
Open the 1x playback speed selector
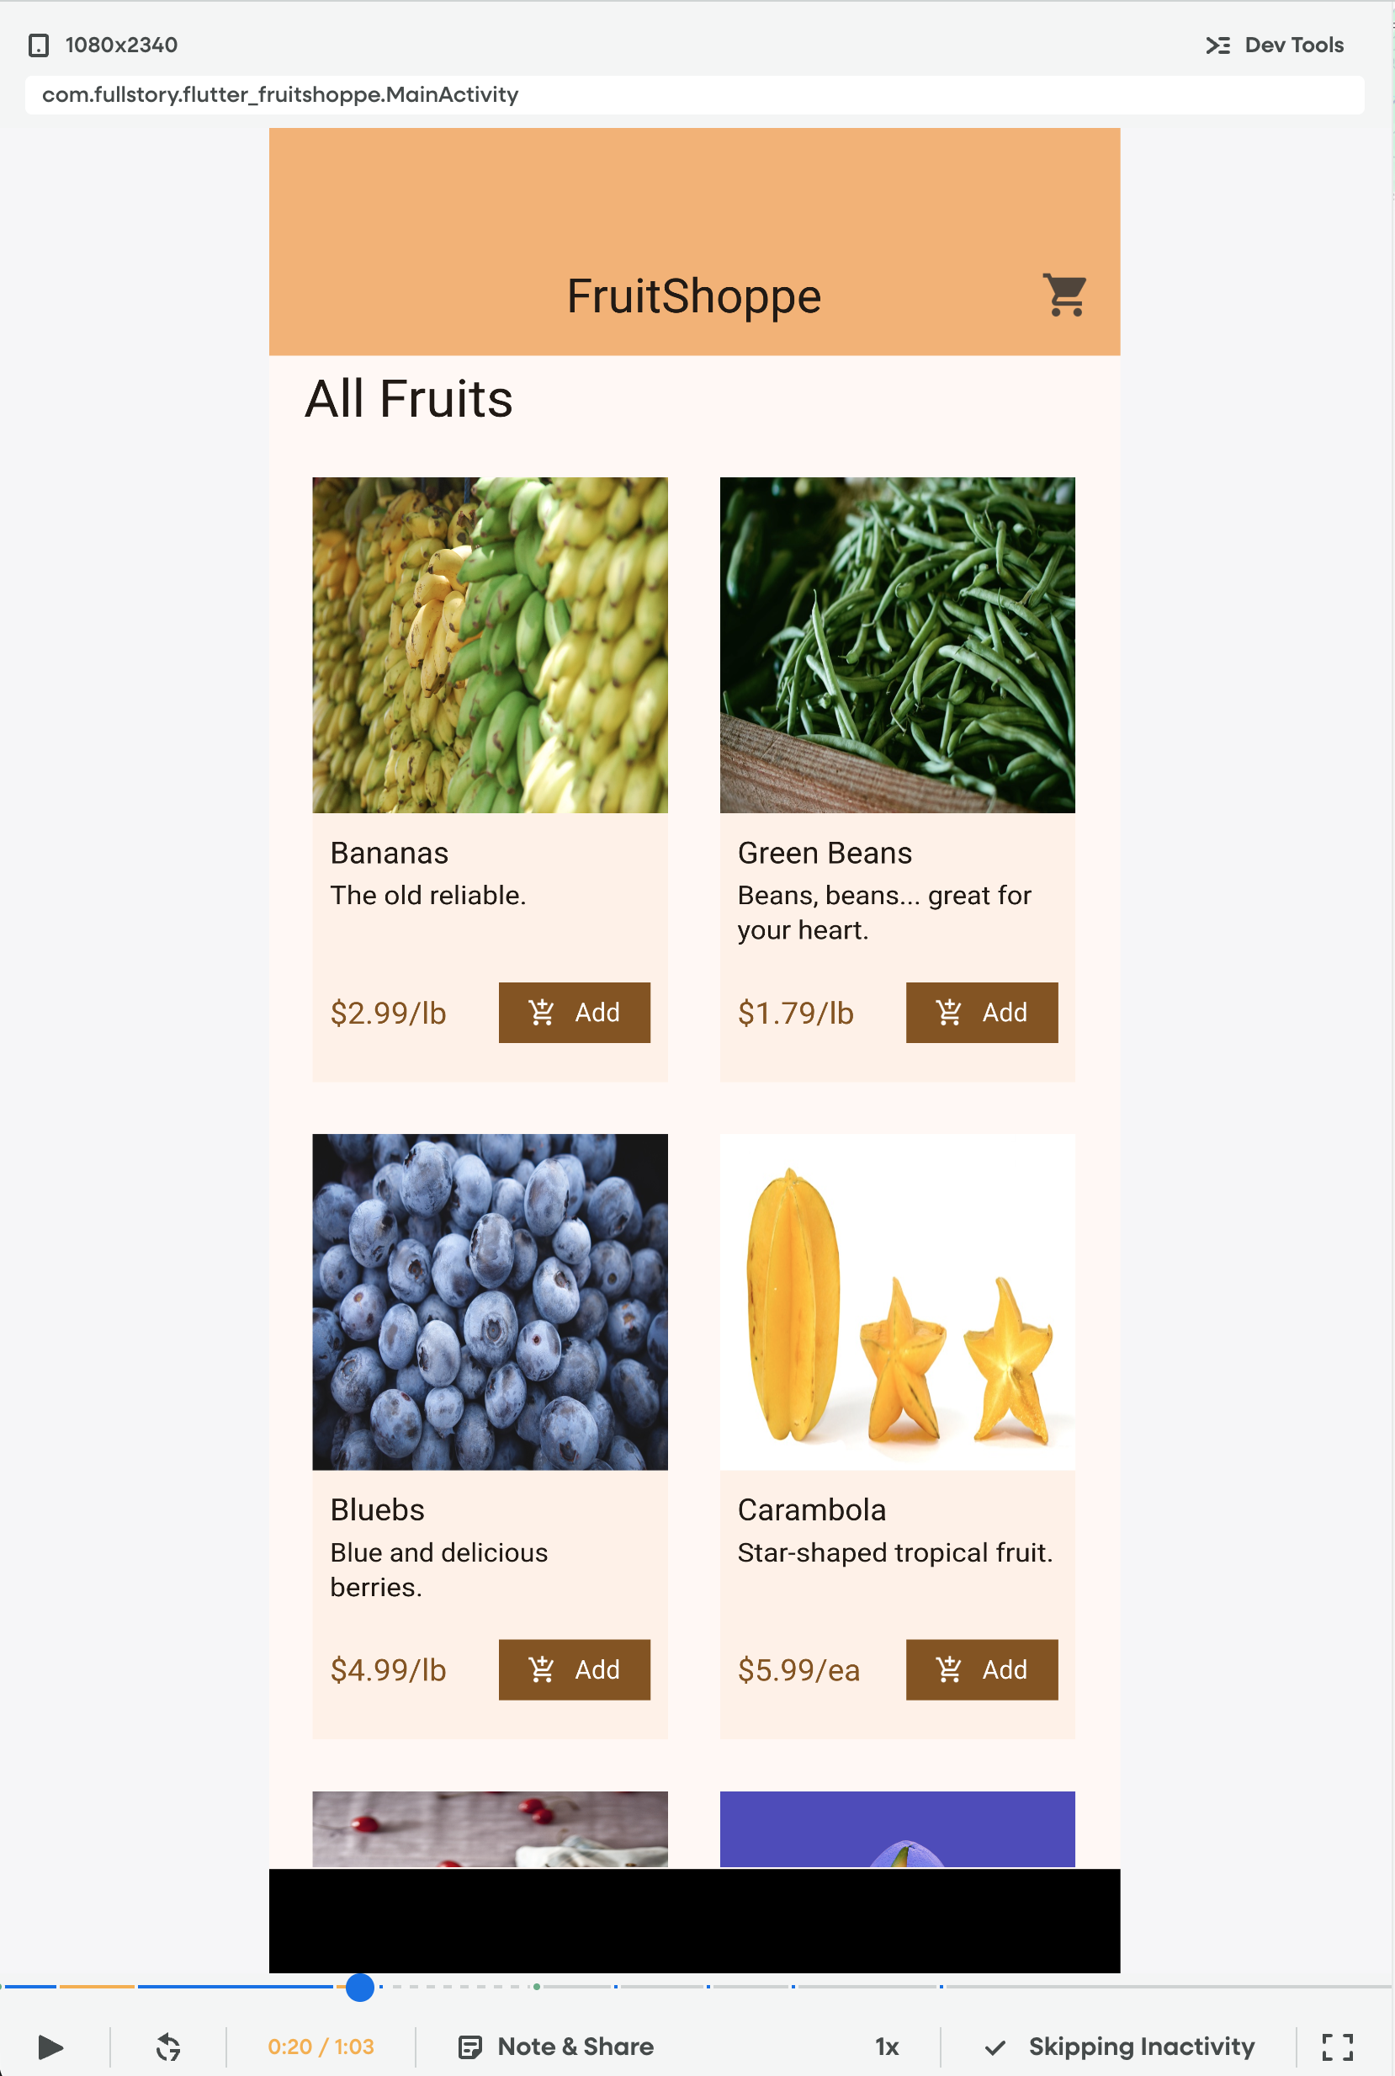pos(886,2047)
